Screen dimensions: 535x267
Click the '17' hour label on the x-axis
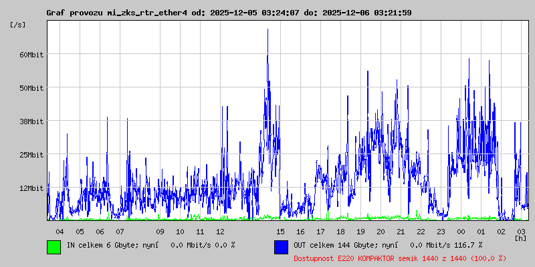tap(321, 232)
